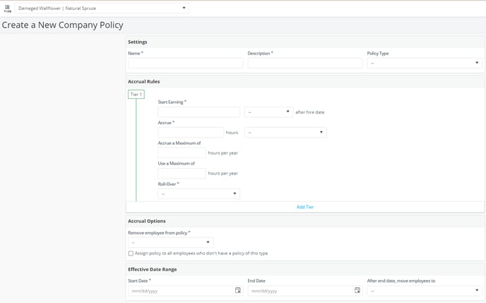Screen dimensions: 486x303
Task: Open the End Date calendar picker
Action: pyautogui.click(x=357, y=290)
